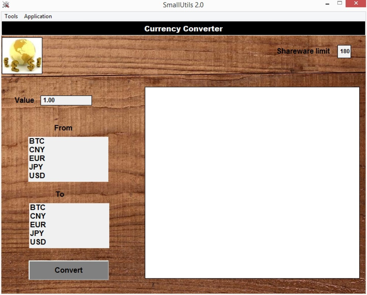Viewport: 367px width, 295px height.
Task: Select JPY in the From list
Action: pyautogui.click(x=68, y=167)
